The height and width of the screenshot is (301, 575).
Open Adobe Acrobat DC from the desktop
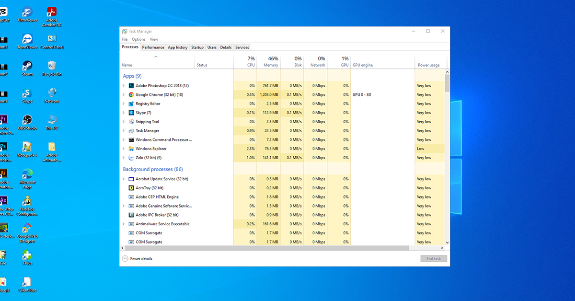51,12
